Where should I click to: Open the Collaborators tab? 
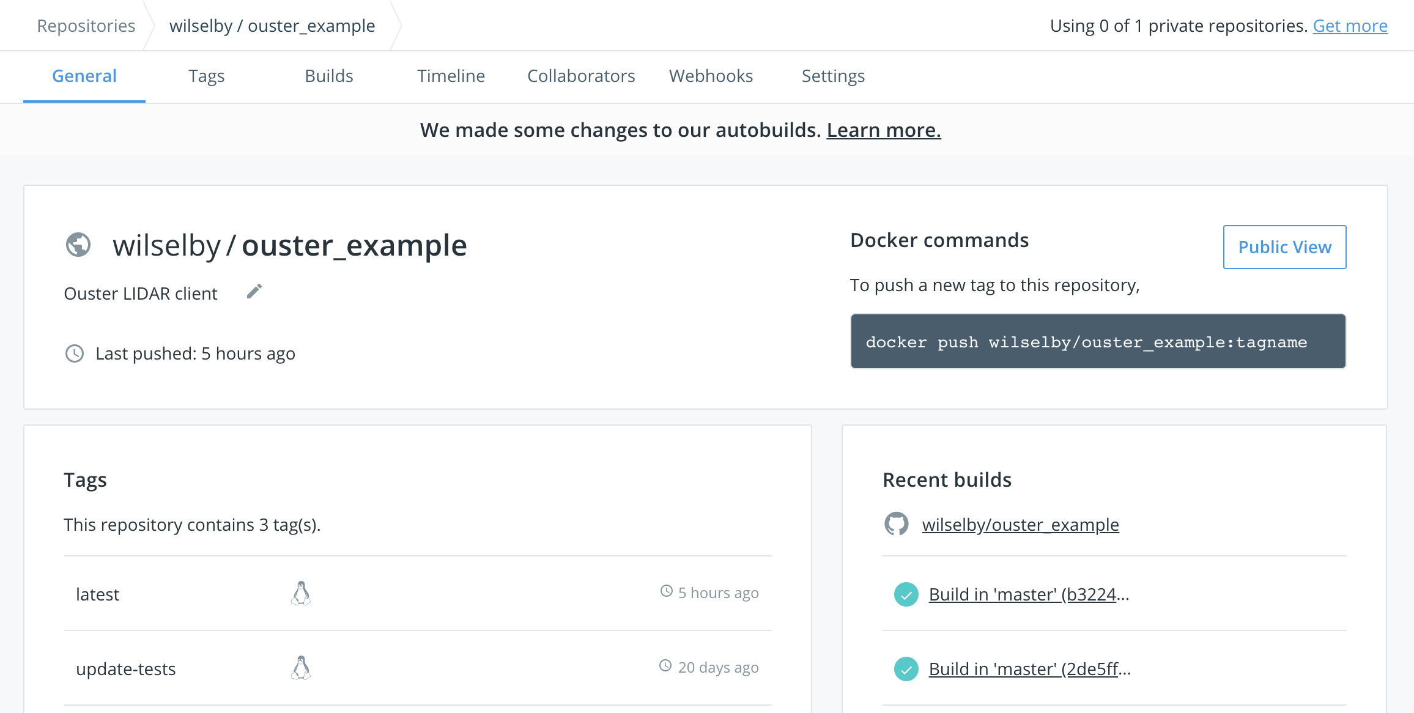(x=581, y=76)
